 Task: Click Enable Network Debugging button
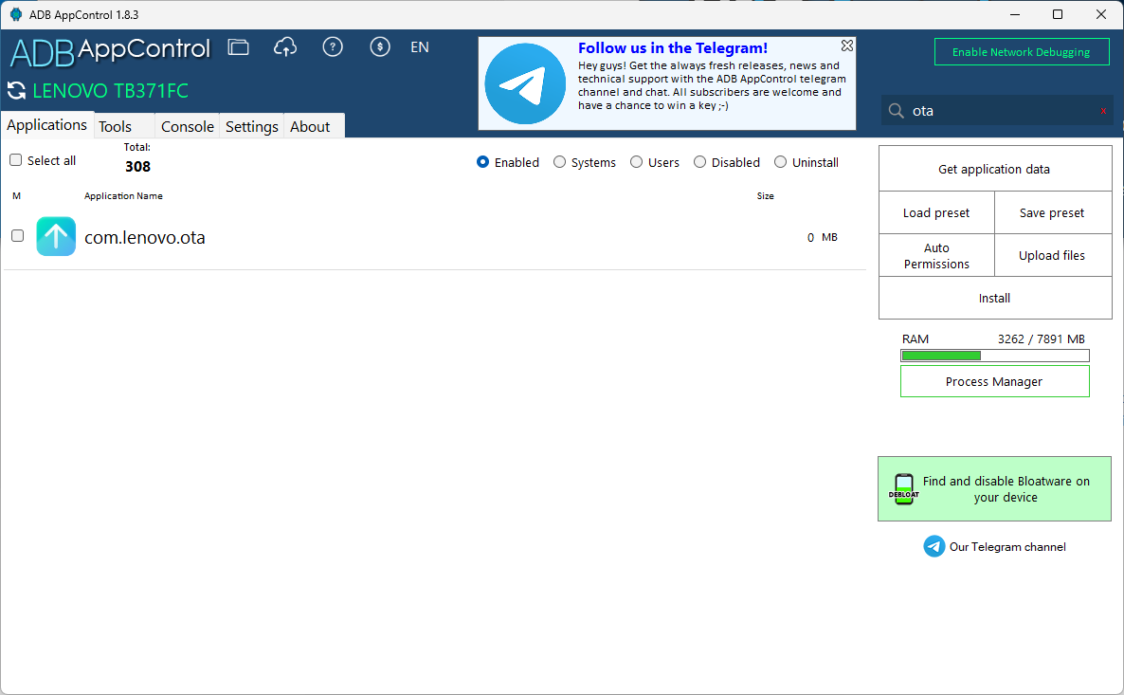1021,51
